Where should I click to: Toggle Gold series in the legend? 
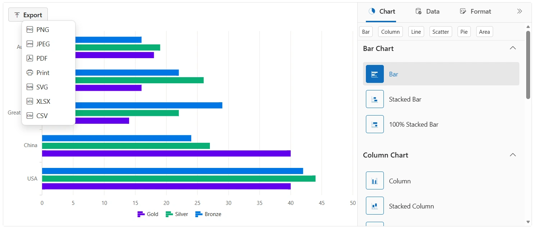(148, 214)
